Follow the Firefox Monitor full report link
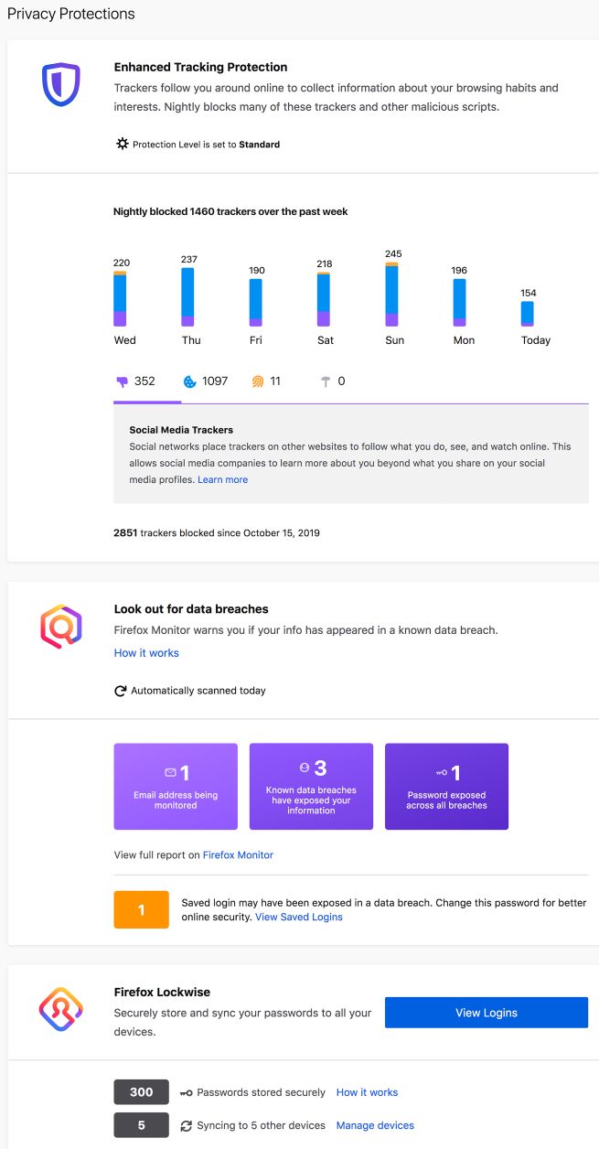Screen dimensions: 599x1149 tap(238, 854)
